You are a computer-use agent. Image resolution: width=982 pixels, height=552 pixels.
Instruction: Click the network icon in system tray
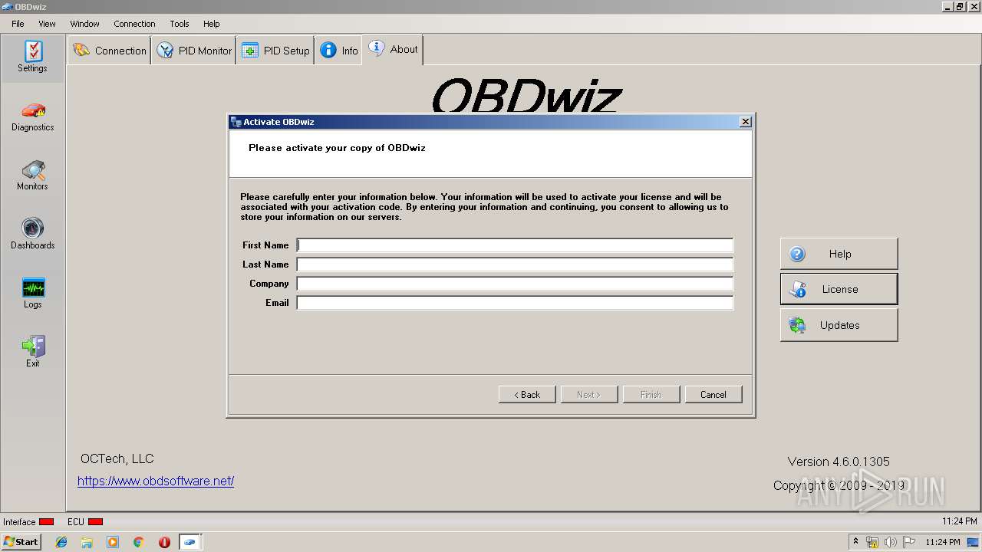pos(872,542)
